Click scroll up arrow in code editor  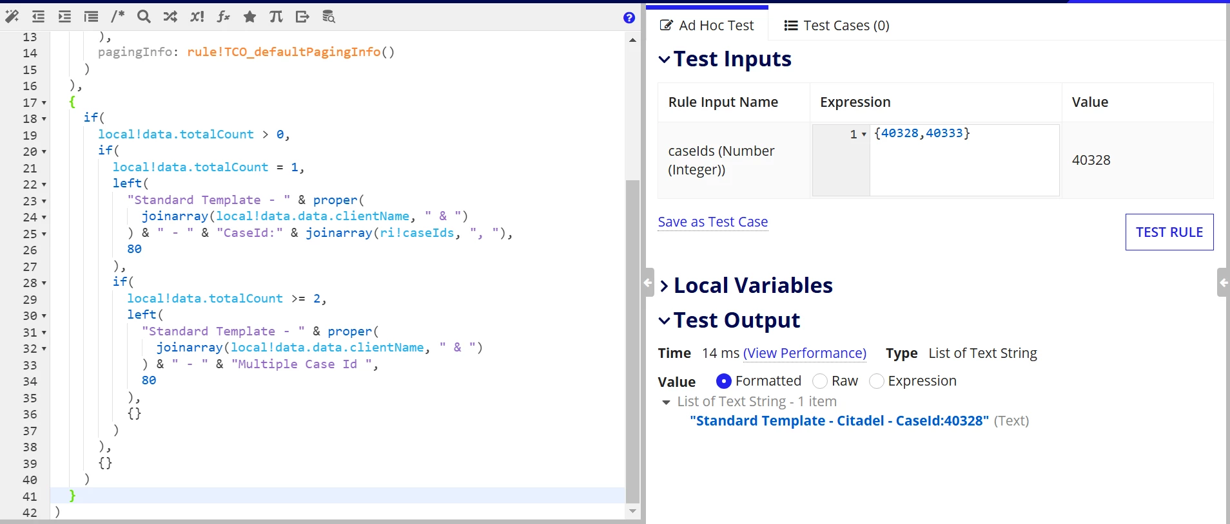coord(632,40)
